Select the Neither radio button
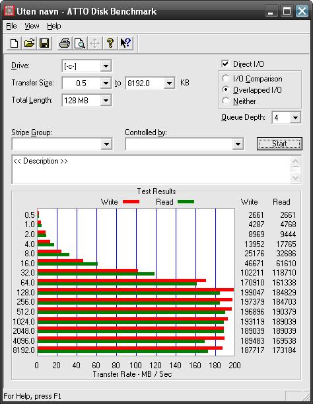The width and height of the screenshot is (313, 404). pos(225,101)
